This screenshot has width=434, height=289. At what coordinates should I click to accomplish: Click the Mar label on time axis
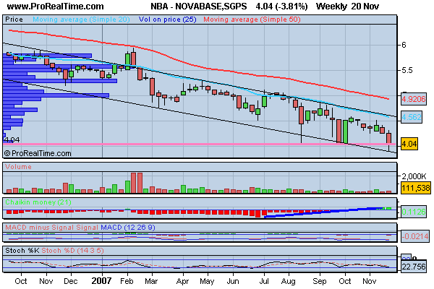click(x=151, y=281)
